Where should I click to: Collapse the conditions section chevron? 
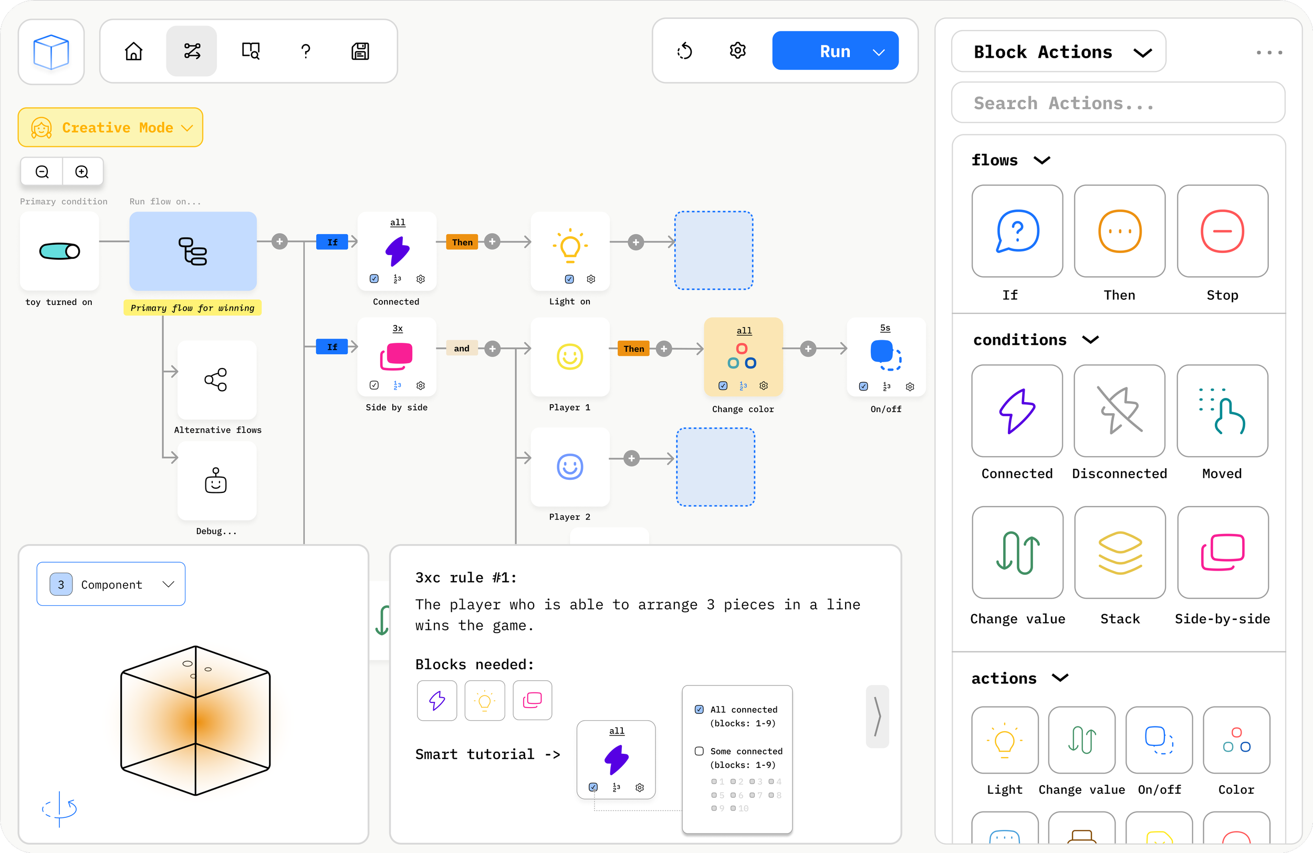point(1090,340)
